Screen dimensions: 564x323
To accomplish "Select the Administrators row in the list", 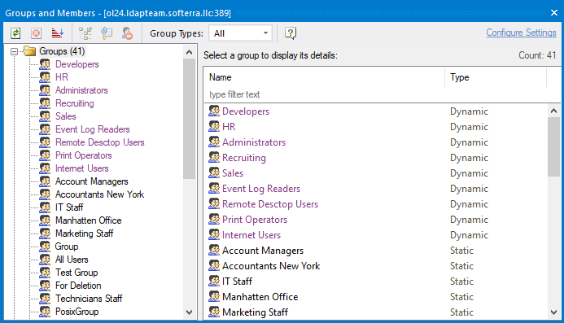I will pos(377,142).
